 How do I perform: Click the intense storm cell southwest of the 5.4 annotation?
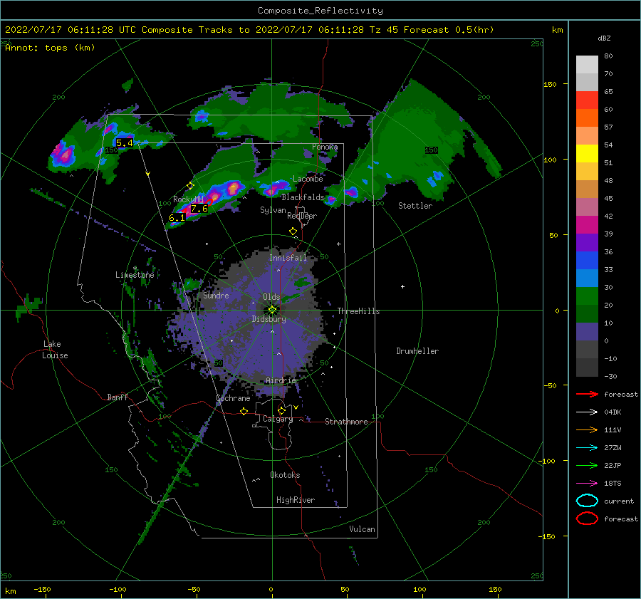pyautogui.click(x=64, y=154)
